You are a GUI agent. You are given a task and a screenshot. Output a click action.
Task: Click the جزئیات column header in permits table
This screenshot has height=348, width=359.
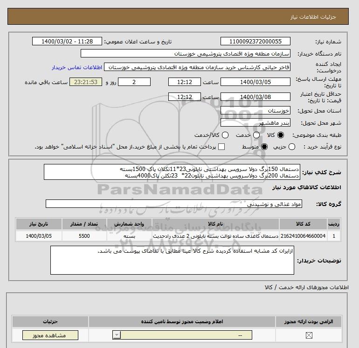point(50,322)
